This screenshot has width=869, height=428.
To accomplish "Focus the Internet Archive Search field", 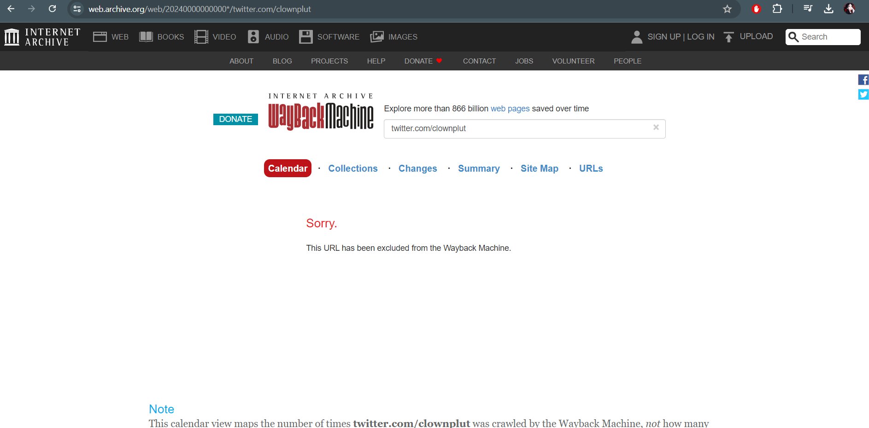I will pos(823,37).
